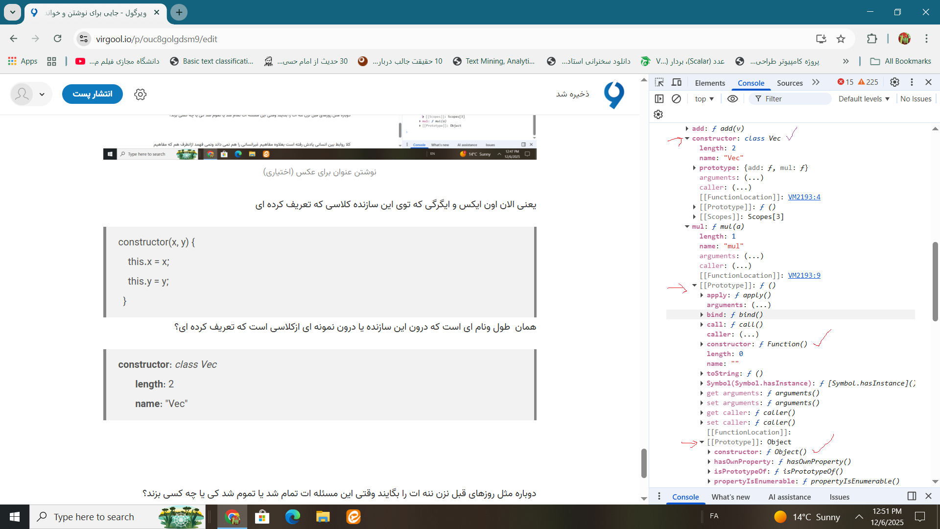Click the blue انتشار پست publish button

(x=93, y=94)
